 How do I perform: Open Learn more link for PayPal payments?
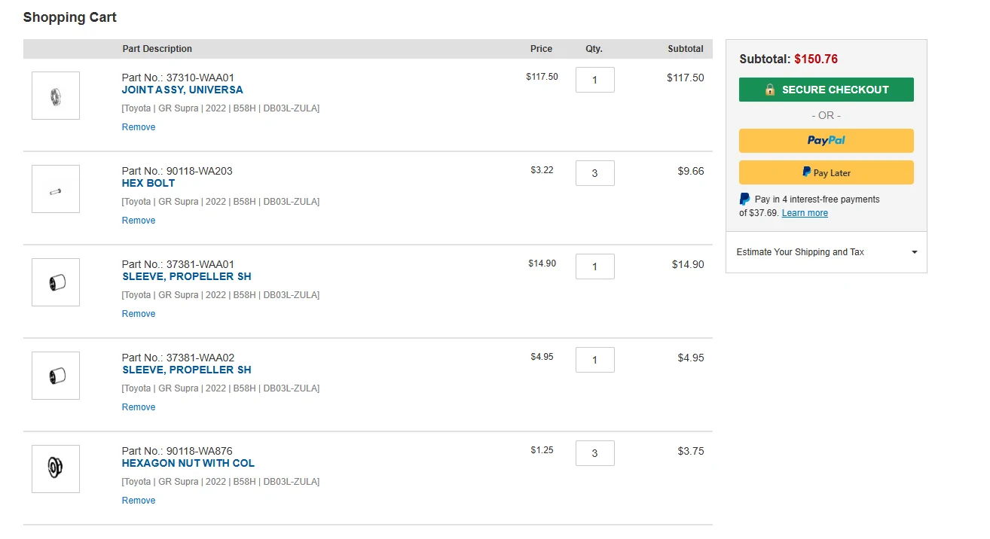[x=805, y=213]
